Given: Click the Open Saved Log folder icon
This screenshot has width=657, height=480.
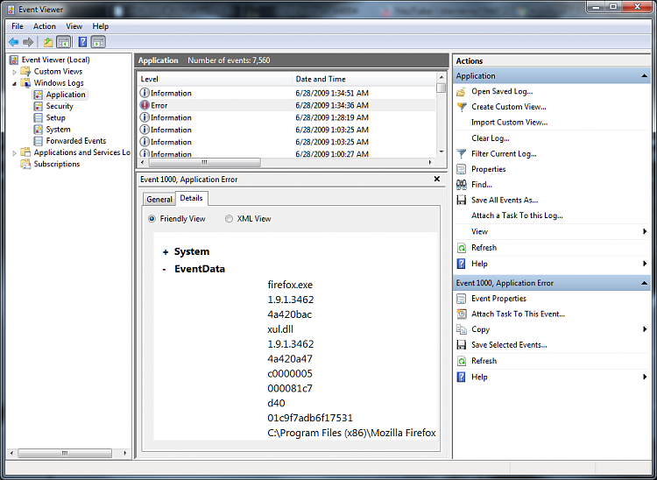Looking at the screenshot, I should pyautogui.click(x=462, y=91).
